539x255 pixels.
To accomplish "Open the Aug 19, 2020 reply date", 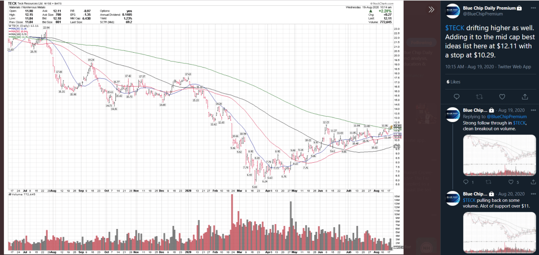I will click(x=511, y=110).
